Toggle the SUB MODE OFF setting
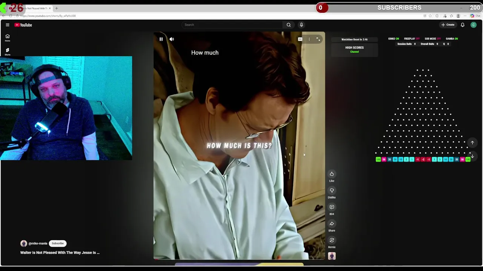483x271 pixels. pos(433,39)
